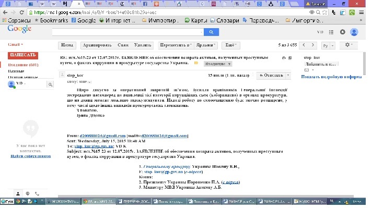The width and height of the screenshot is (372, 208).
Task: Open the Входящие (601) folder
Action: coord(23,65)
